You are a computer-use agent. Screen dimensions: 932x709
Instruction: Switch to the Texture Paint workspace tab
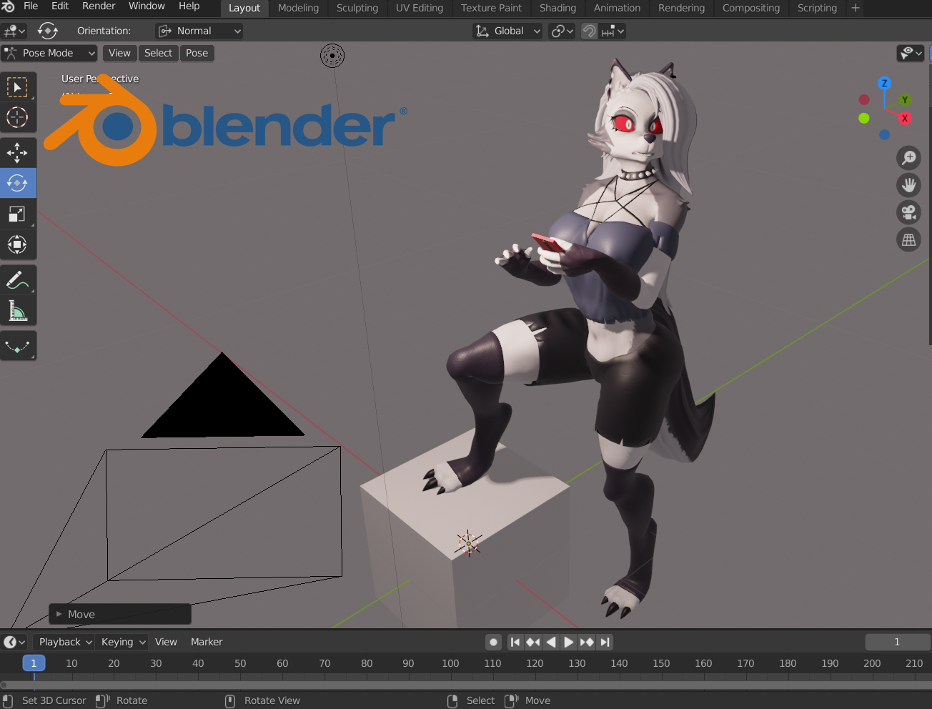(x=491, y=8)
